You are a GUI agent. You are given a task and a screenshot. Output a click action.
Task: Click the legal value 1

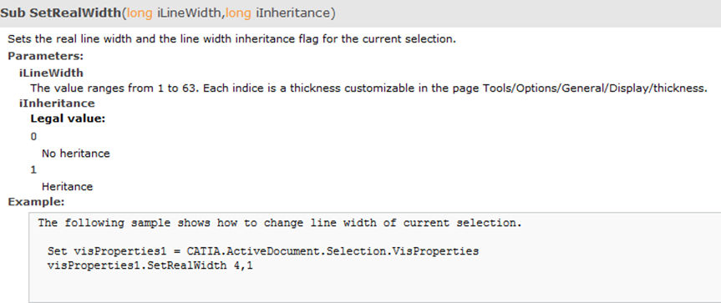[33, 170]
